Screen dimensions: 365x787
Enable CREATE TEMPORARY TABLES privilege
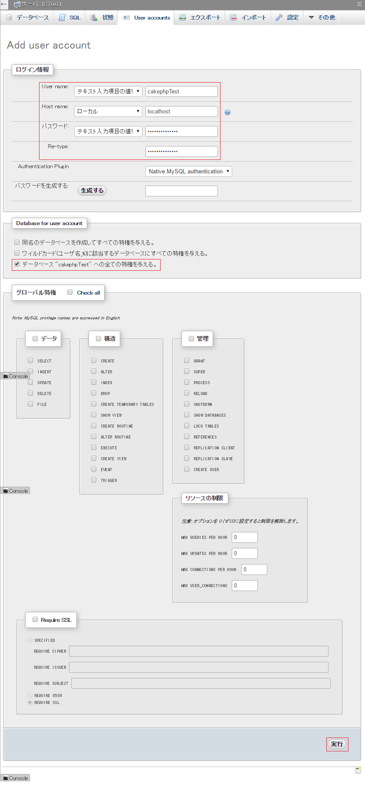click(94, 404)
